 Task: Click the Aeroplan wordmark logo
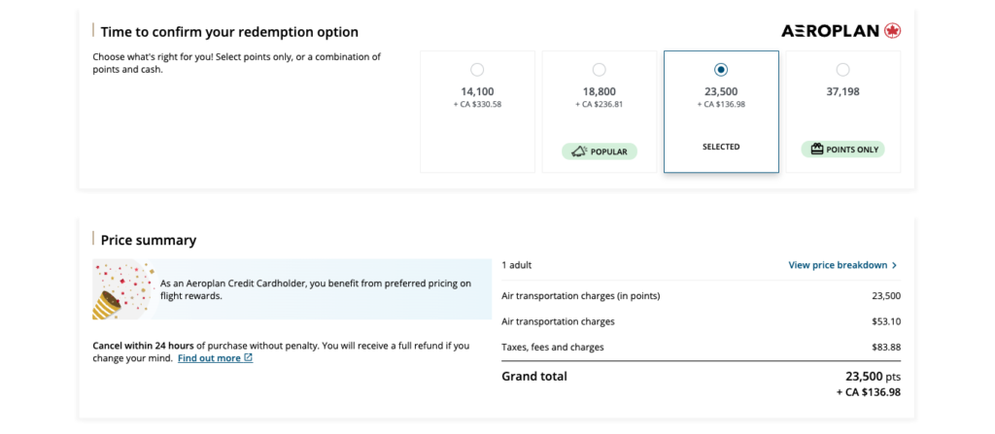(830, 31)
